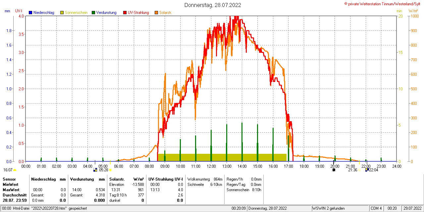Click the Solarstr. maximum value 961
Screen dimensions: 424x212
(141, 190)
